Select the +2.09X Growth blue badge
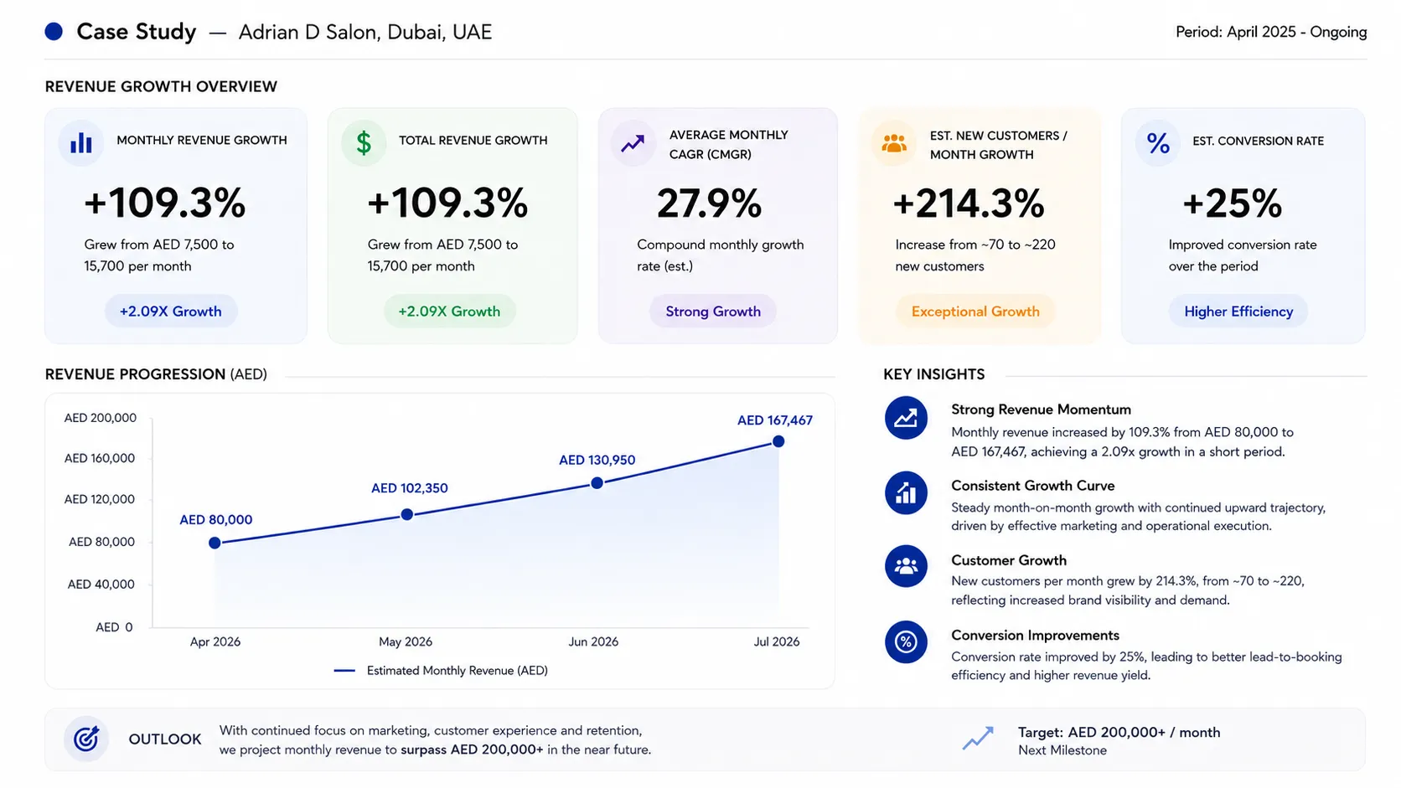This screenshot has width=1401, height=788. pyautogui.click(x=171, y=312)
